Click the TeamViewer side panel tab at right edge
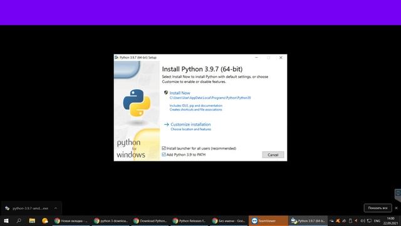Image resolution: width=401 pixels, height=226 pixels. pyautogui.click(x=398, y=195)
